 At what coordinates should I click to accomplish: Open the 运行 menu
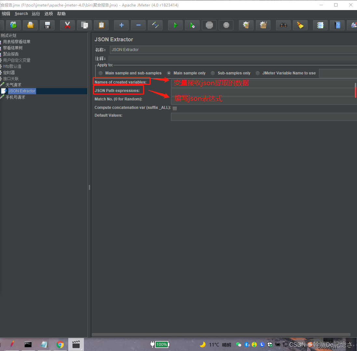pyautogui.click(x=36, y=14)
